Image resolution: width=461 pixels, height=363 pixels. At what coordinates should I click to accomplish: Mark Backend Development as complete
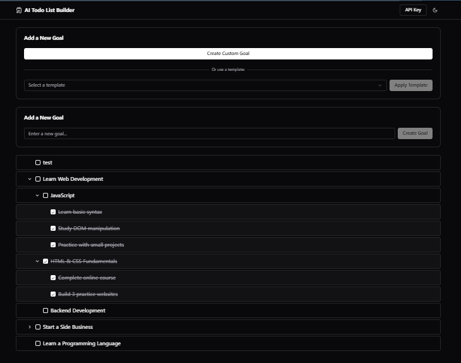(x=46, y=311)
